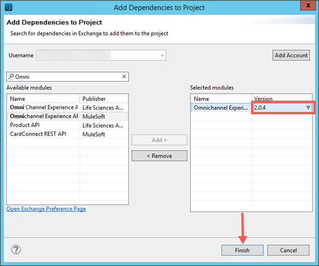This screenshot has height=266, width=319.
Task: Select Omnichannel Experi... in Selected modules
Action: [x=221, y=108]
